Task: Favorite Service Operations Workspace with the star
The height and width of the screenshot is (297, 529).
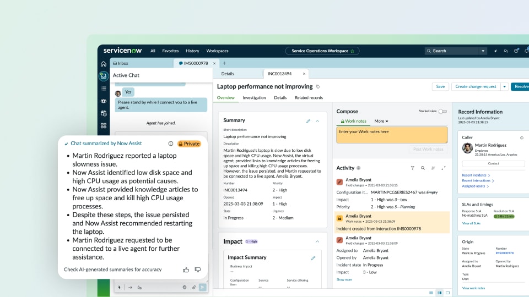Action: click(x=352, y=51)
